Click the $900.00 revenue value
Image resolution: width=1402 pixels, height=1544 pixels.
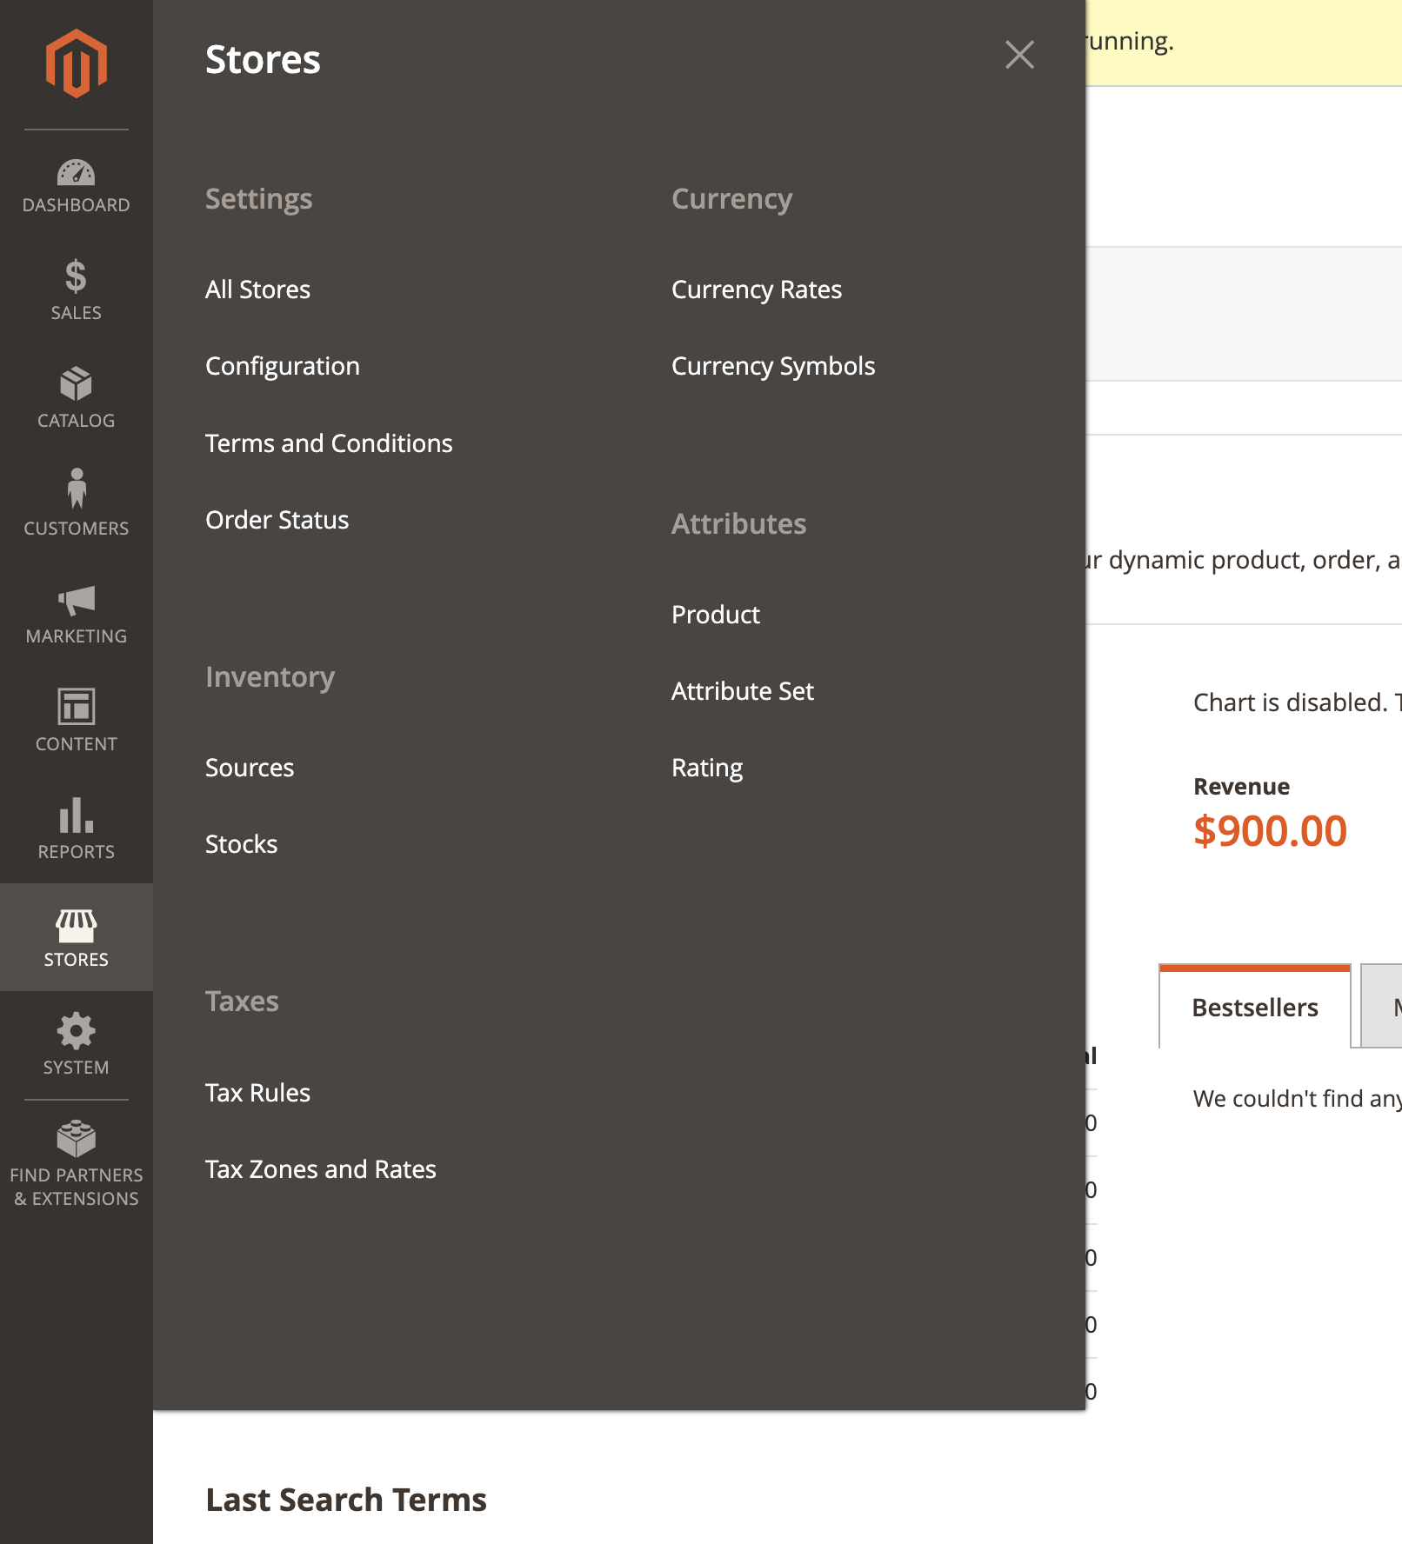(1270, 831)
